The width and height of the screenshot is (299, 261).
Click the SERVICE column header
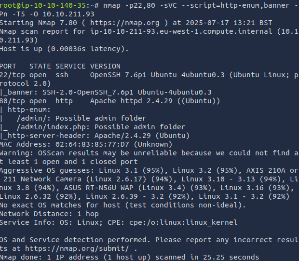tap(70, 66)
